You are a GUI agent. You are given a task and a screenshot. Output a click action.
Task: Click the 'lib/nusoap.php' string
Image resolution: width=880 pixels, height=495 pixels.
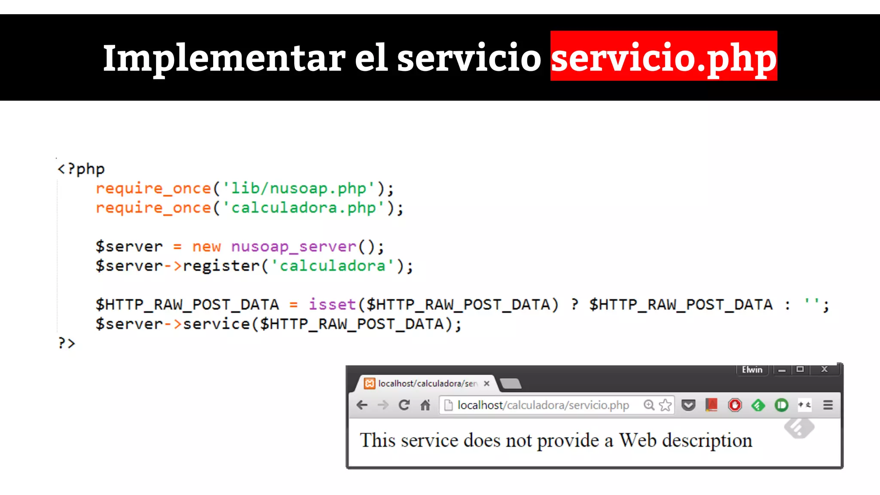click(299, 188)
